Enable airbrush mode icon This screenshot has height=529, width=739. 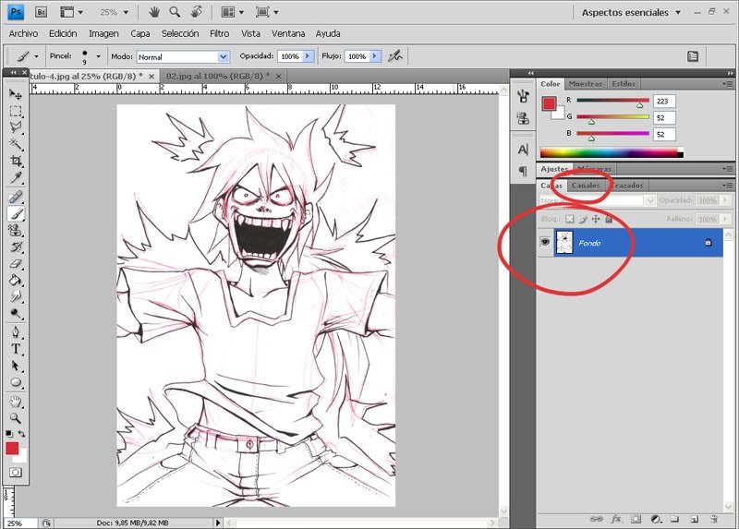[395, 56]
